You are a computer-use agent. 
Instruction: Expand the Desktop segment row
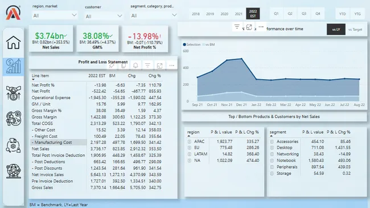point(272,148)
